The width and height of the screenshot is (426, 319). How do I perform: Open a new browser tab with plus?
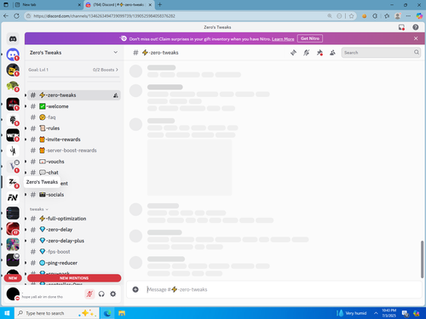(x=159, y=5)
